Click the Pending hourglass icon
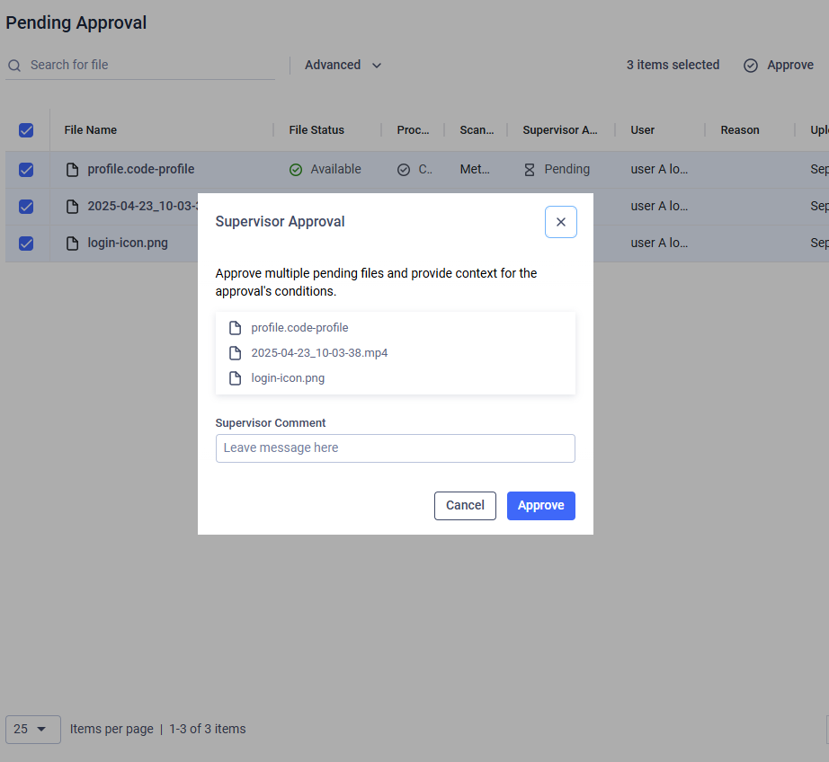This screenshot has width=829, height=762. pyautogui.click(x=530, y=170)
